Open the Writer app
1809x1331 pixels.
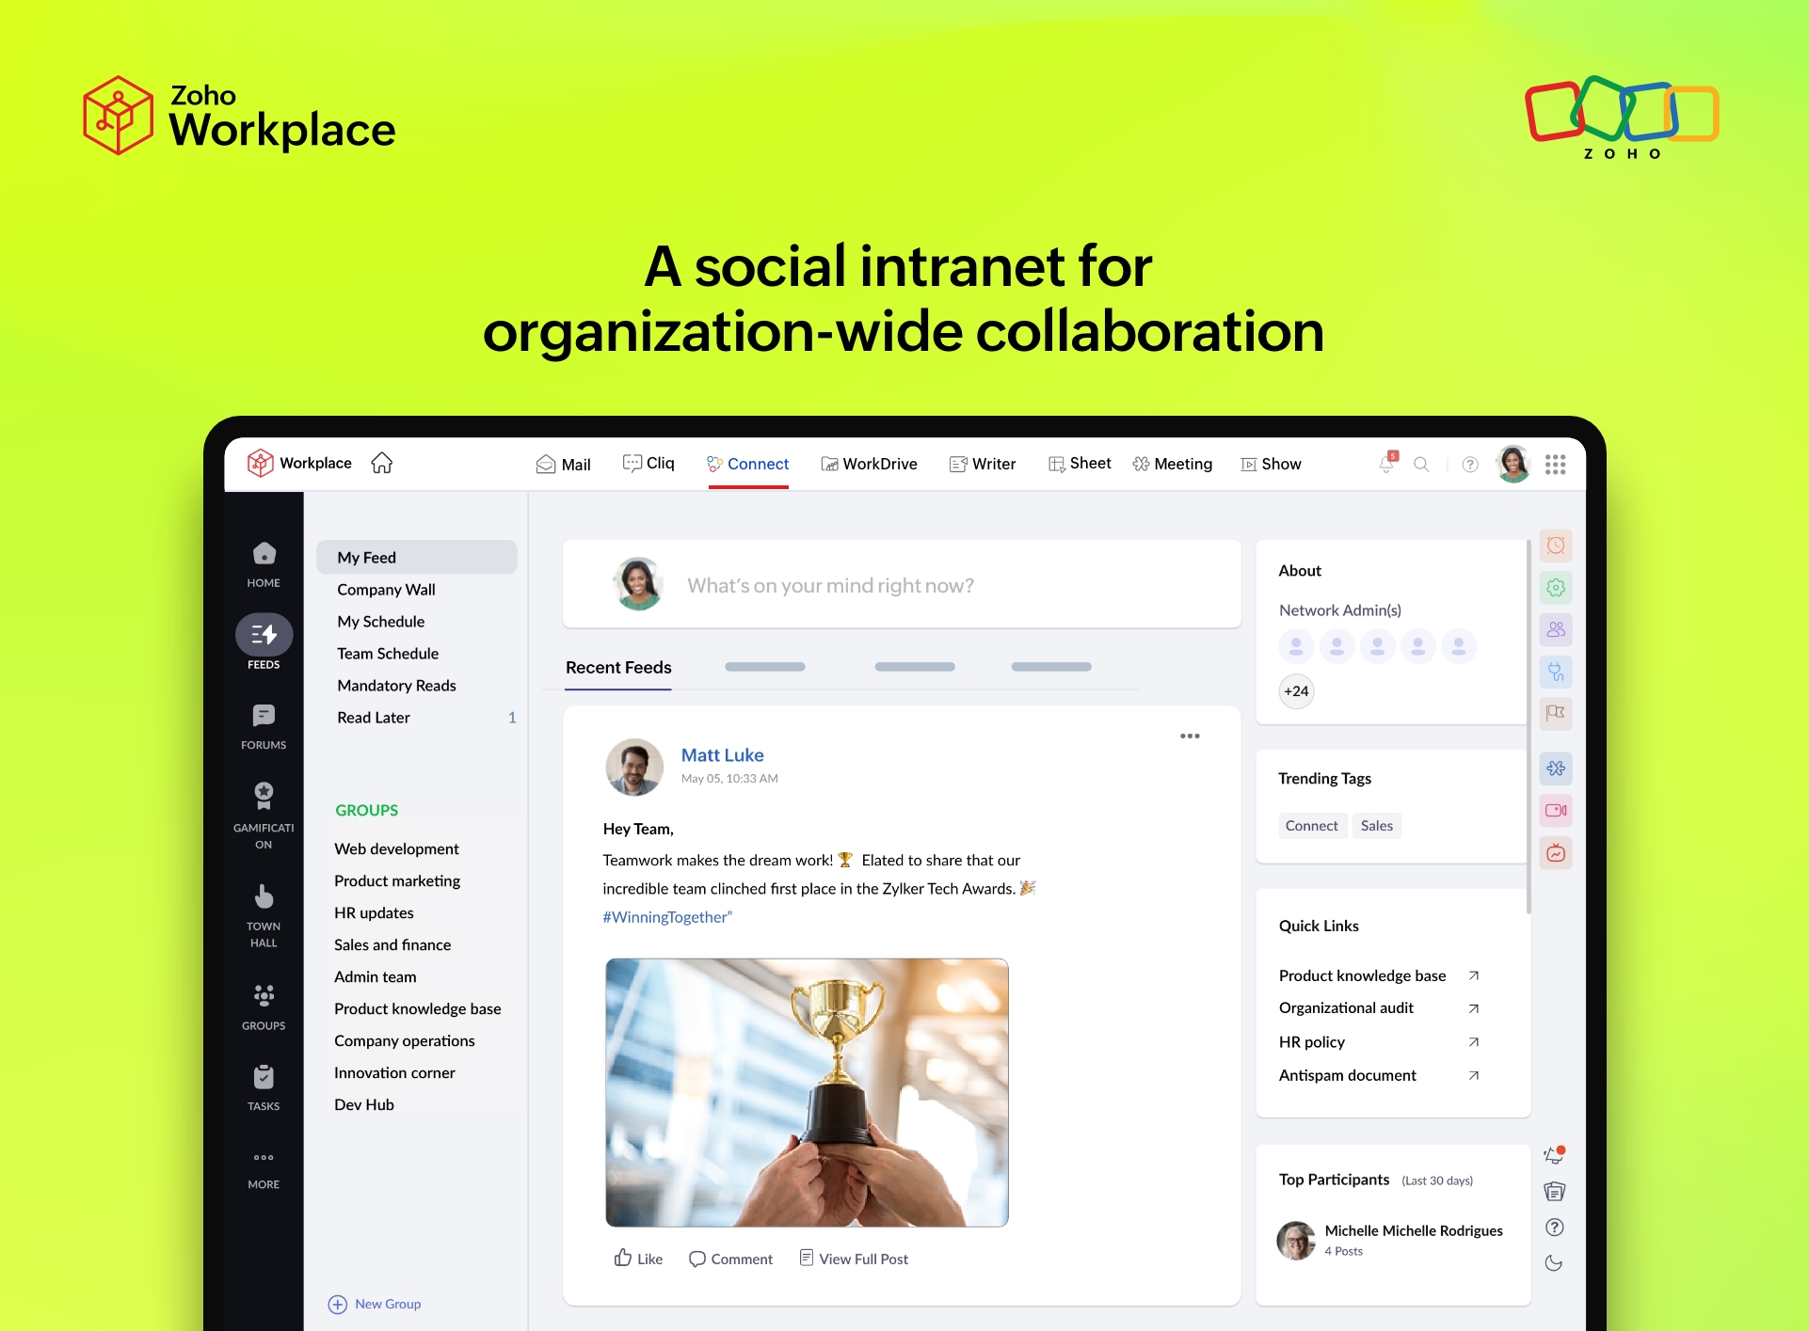click(x=983, y=464)
